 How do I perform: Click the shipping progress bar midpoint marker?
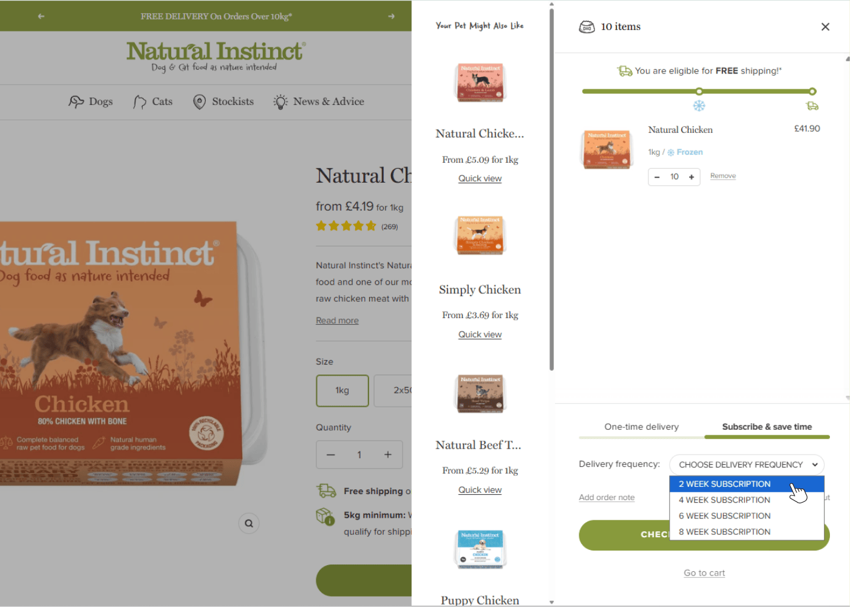coord(699,92)
